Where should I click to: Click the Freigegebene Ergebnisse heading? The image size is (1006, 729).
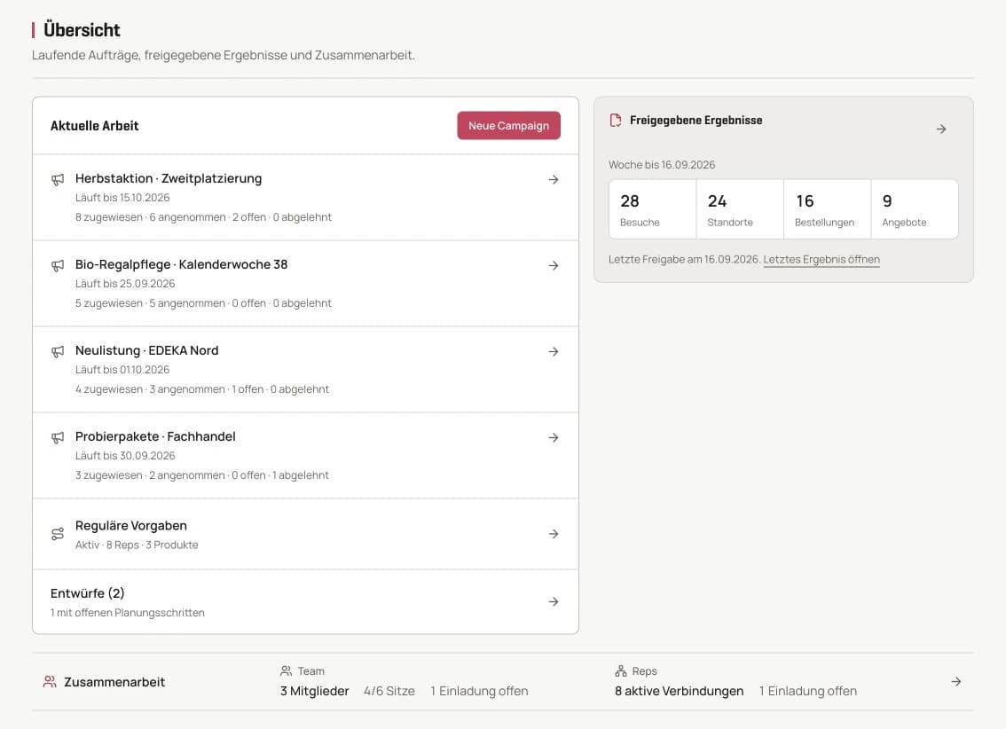(696, 120)
